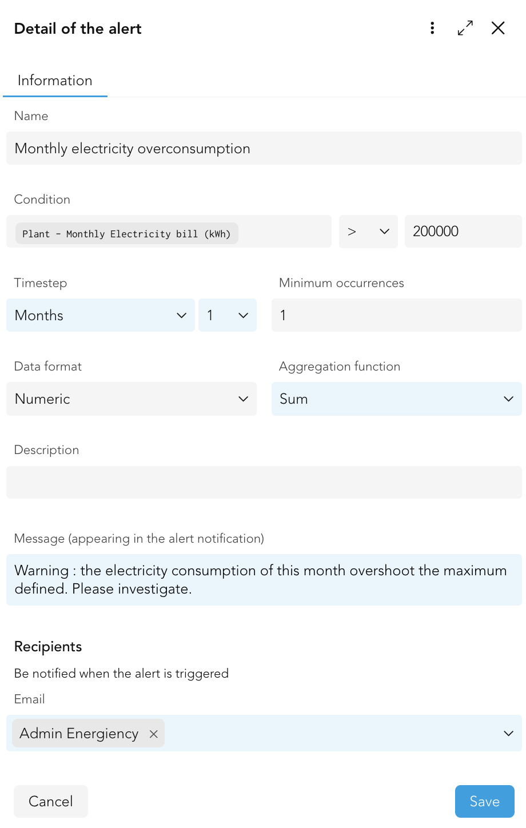Viewport: 526px width, 828px height.
Task: Edit the 200000 threshold value
Action: [x=463, y=232]
